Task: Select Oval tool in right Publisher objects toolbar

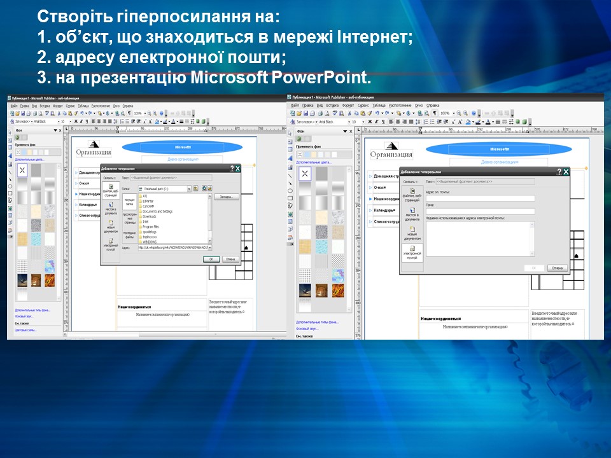Action: point(290,191)
